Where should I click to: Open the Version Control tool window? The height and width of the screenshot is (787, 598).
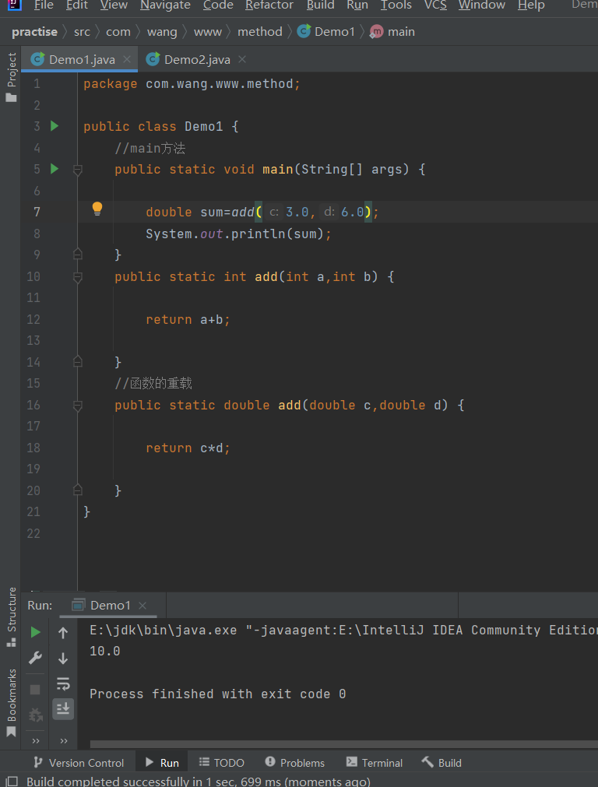79,763
